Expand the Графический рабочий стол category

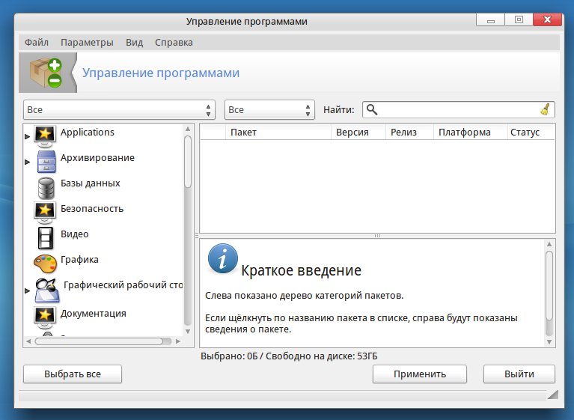[x=27, y=290]
